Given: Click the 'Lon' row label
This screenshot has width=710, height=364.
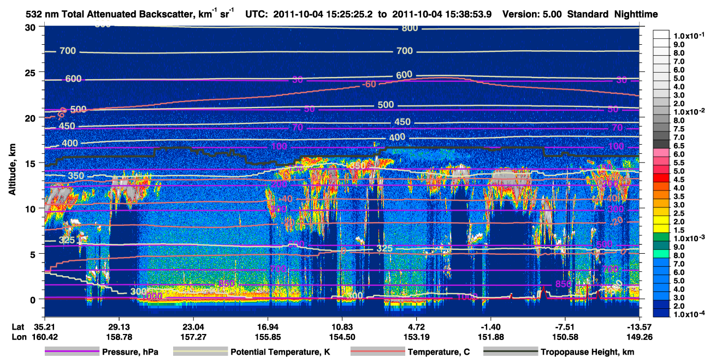Looking at the screenshot, I should coord(19,337).
